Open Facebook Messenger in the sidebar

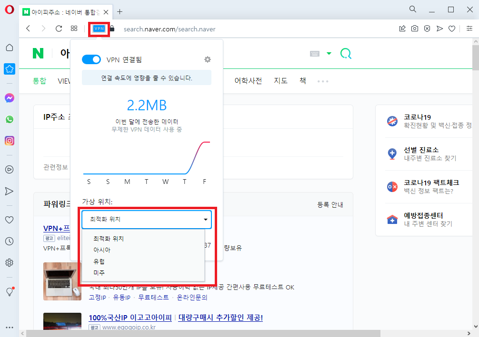10,98
